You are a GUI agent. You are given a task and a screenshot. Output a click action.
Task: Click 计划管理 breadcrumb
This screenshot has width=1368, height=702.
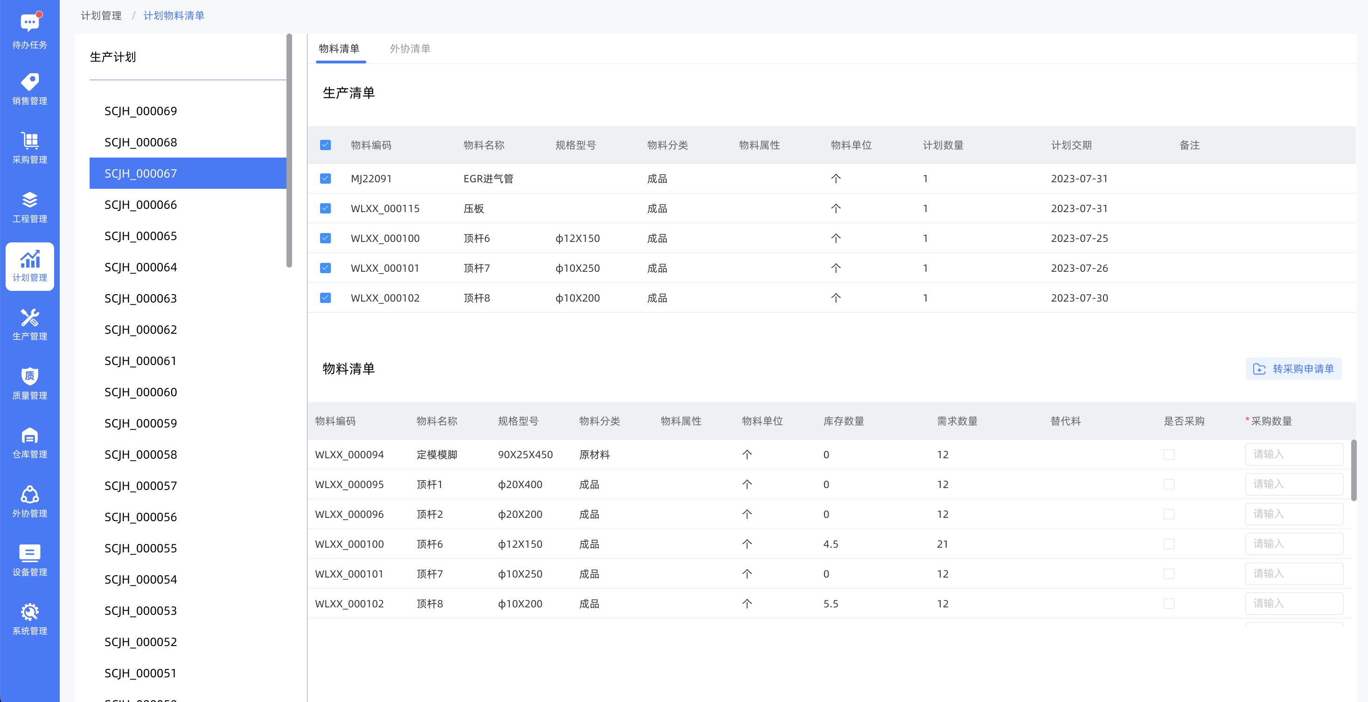101,15
